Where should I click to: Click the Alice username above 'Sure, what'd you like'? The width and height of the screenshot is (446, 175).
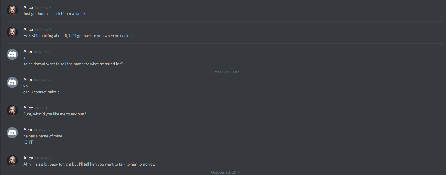pos(28,108)
